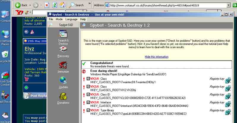Refresh the page with the browser Refresh icon
This screenshot has width=237, height=123.
tap(55, 5)
